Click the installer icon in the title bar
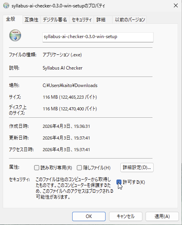 point(6,5)
